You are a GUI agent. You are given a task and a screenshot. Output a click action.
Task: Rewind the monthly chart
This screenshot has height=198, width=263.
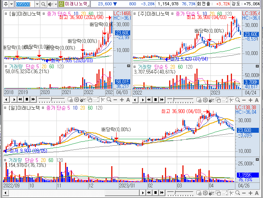20,99
